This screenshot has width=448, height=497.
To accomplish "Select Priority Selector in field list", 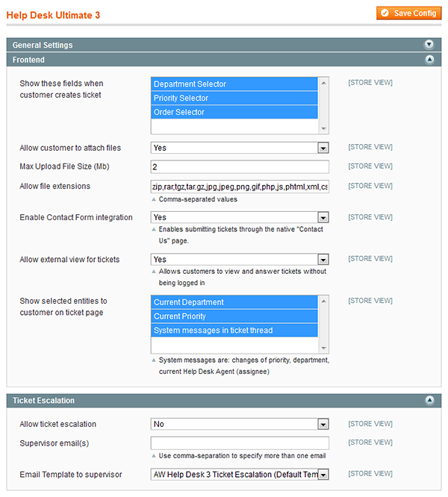I will [x=234, y=98].
